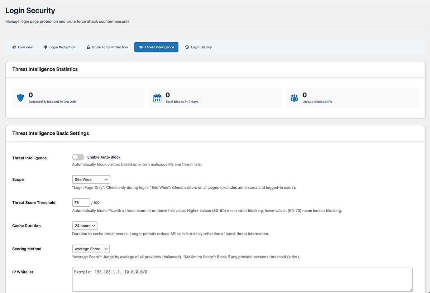Go to the Login History tab
The width and height of the screenshot is (430, 293).
199,47
